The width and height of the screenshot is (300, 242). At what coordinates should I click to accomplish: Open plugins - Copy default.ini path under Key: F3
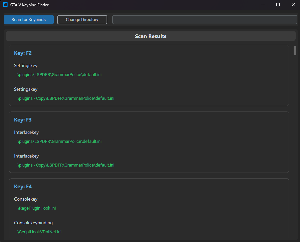(x=65, y=165)
